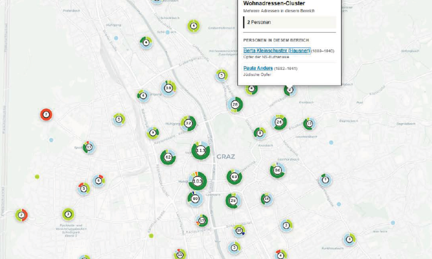Open the cluster marker labelled 12
The width and height of the screenshot is (432, 259).
coord(309,123)
